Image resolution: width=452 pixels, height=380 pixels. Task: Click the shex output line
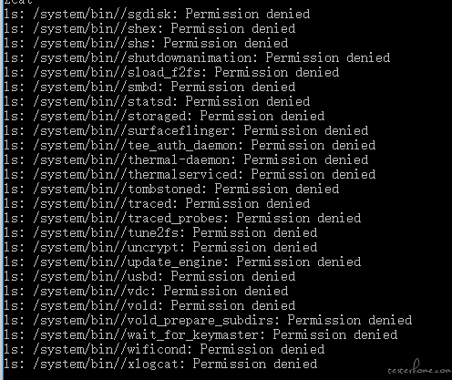(x=149, y=29)
